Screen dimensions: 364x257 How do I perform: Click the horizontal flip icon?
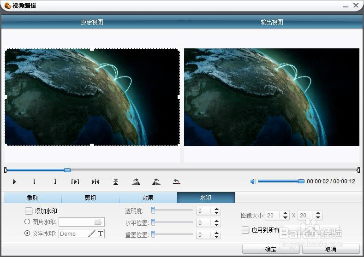[95, 181]
